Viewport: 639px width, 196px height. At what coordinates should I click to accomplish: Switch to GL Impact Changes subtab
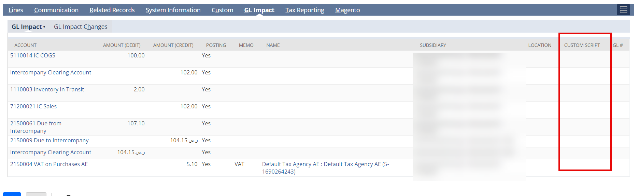pos(81,27)
